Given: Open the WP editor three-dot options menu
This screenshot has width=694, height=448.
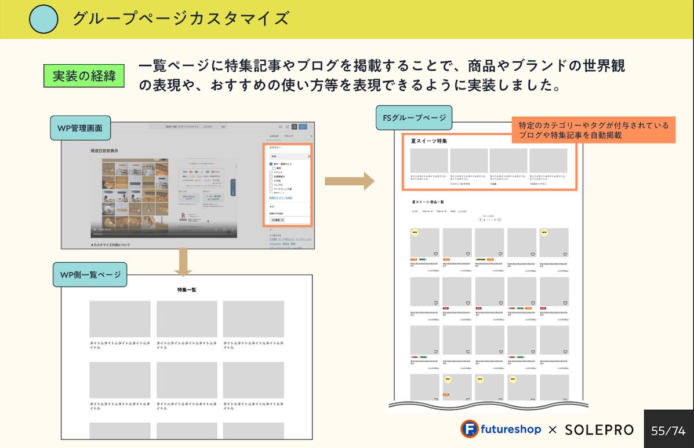Looking at the screenshot, I should (x=311, y=126).
